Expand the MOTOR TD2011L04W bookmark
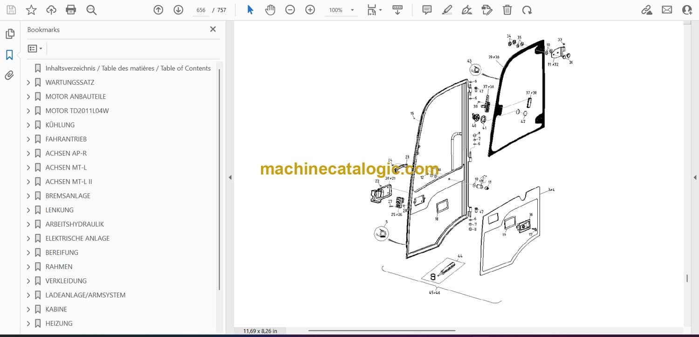Image resolution: width=699 pixels, height=337 pixels. tap(28, 111)
